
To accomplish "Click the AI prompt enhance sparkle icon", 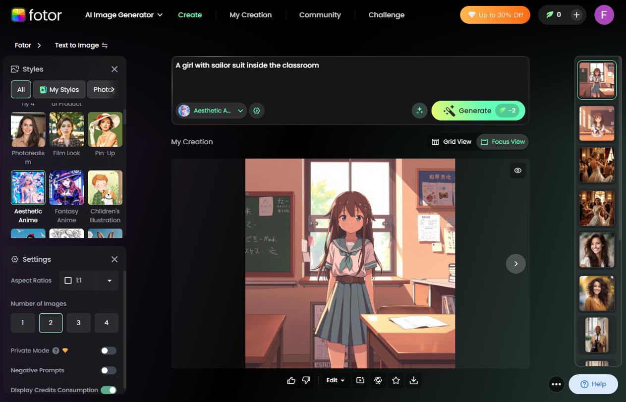I will click(x=419, y=111).
